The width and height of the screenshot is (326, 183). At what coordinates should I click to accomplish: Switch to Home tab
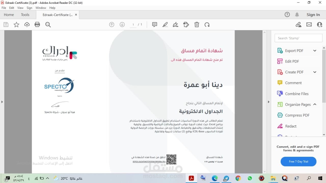pyautogui.click(x=9, y=15)
